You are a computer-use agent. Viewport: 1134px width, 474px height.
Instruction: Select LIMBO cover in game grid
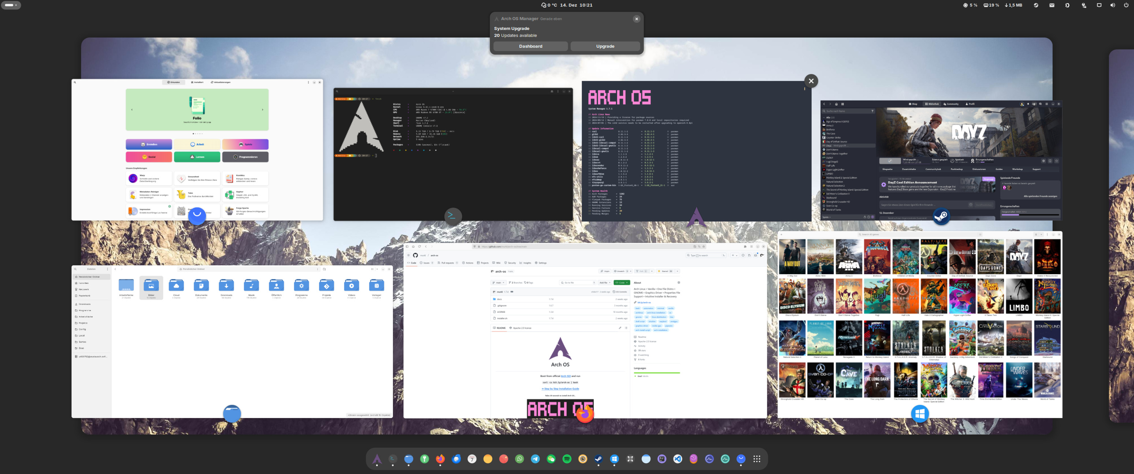click(1019, 296)
